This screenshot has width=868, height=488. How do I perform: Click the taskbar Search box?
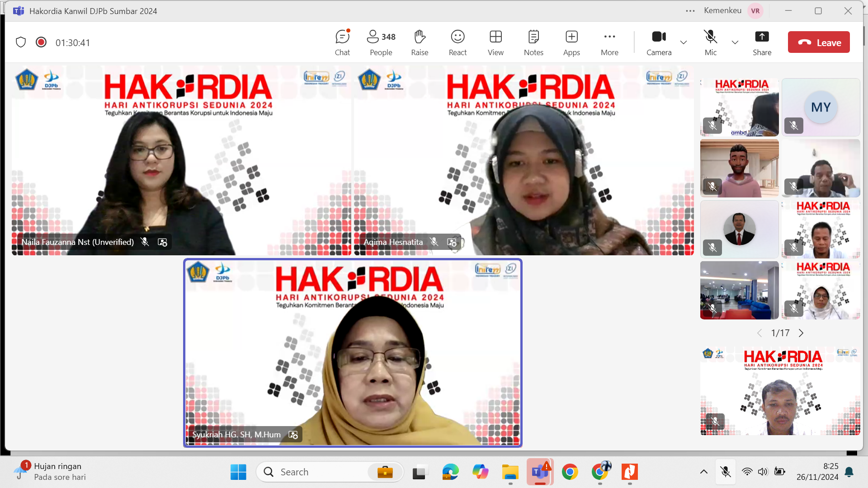click(x=330, y=472)
